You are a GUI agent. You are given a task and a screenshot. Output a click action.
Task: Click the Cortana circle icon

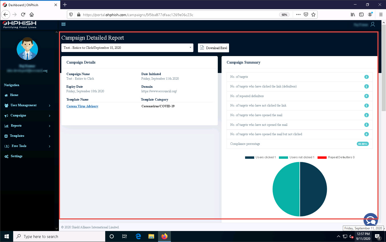pyautogui.click(x=112, y=236)
